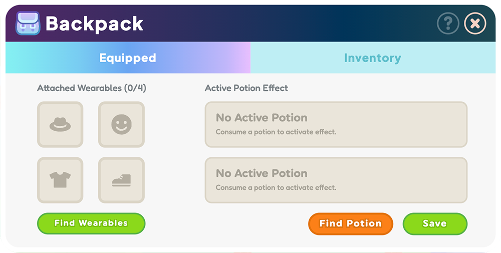Image resolution: width=501 pixels, height=253 pixels.
Task: Click the Backpack title text
Action: click(x=95, y=24)
